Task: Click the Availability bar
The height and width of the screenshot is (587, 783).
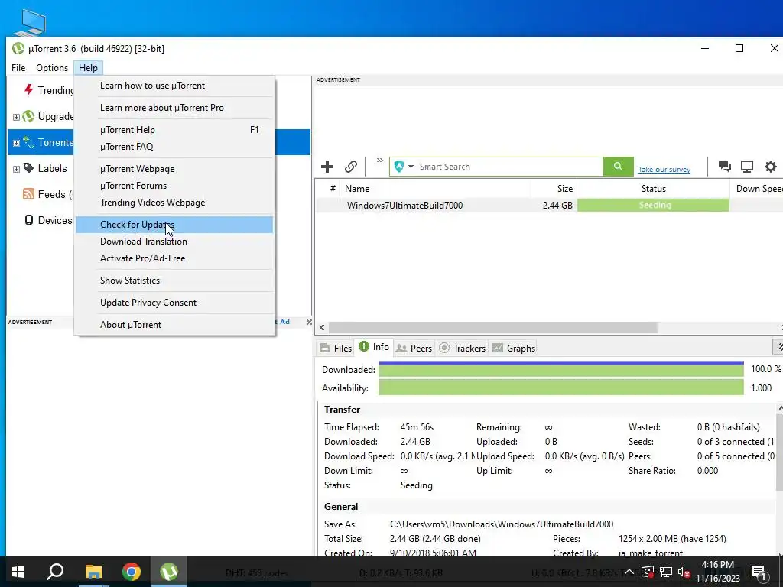Action: (x=560, y=388)
